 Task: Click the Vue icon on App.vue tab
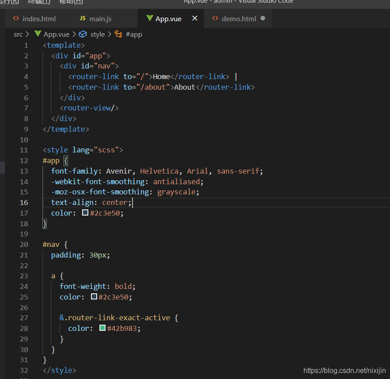click(150, 18)
